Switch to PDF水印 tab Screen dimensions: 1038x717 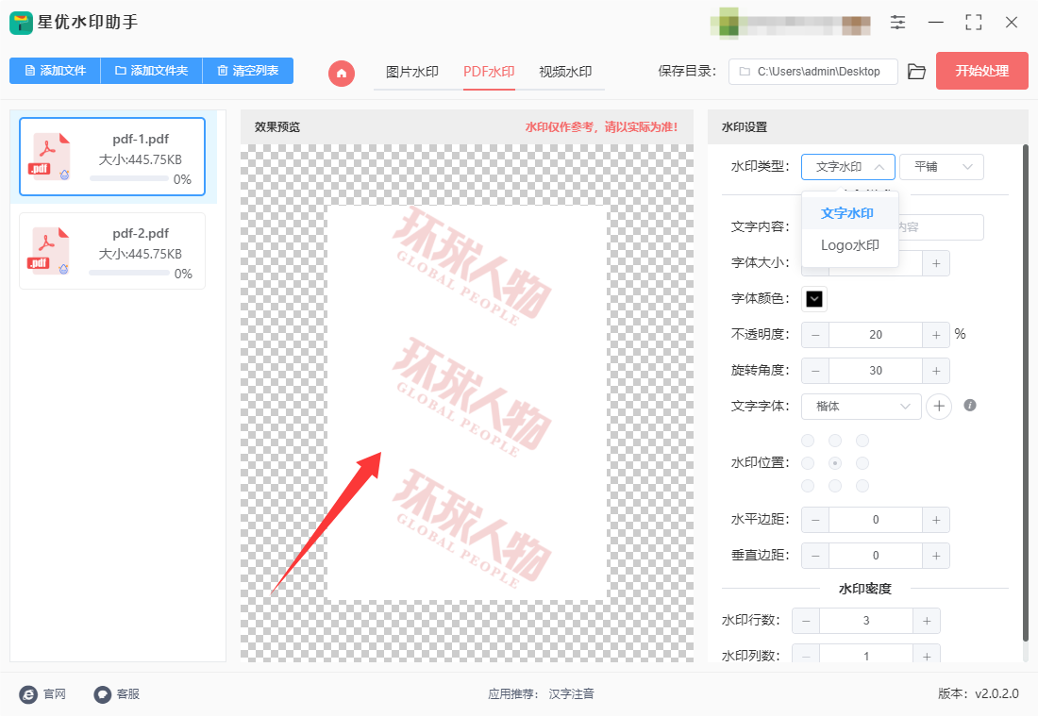(x=489, y=72)
